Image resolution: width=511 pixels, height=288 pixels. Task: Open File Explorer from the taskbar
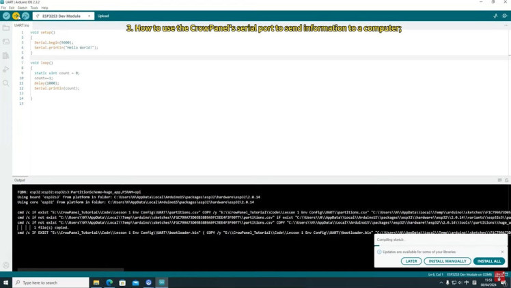(x=96, y=283)
